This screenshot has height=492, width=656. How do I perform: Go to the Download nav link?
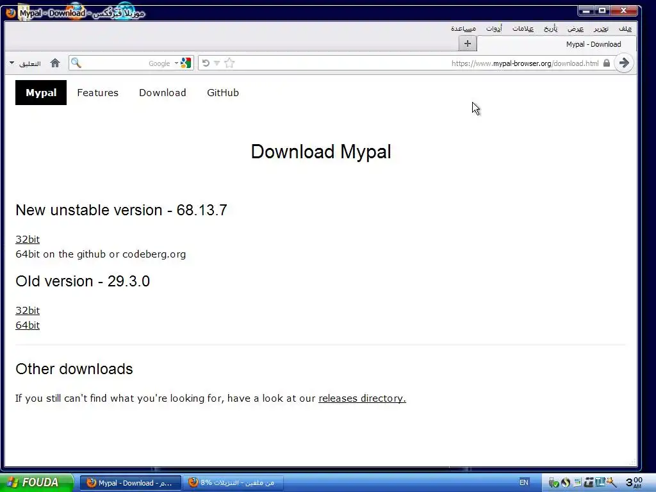click(x=163, y=92)
